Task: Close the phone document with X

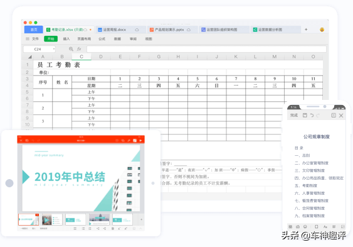Action: pyautogui.click(x=341, y=115)
